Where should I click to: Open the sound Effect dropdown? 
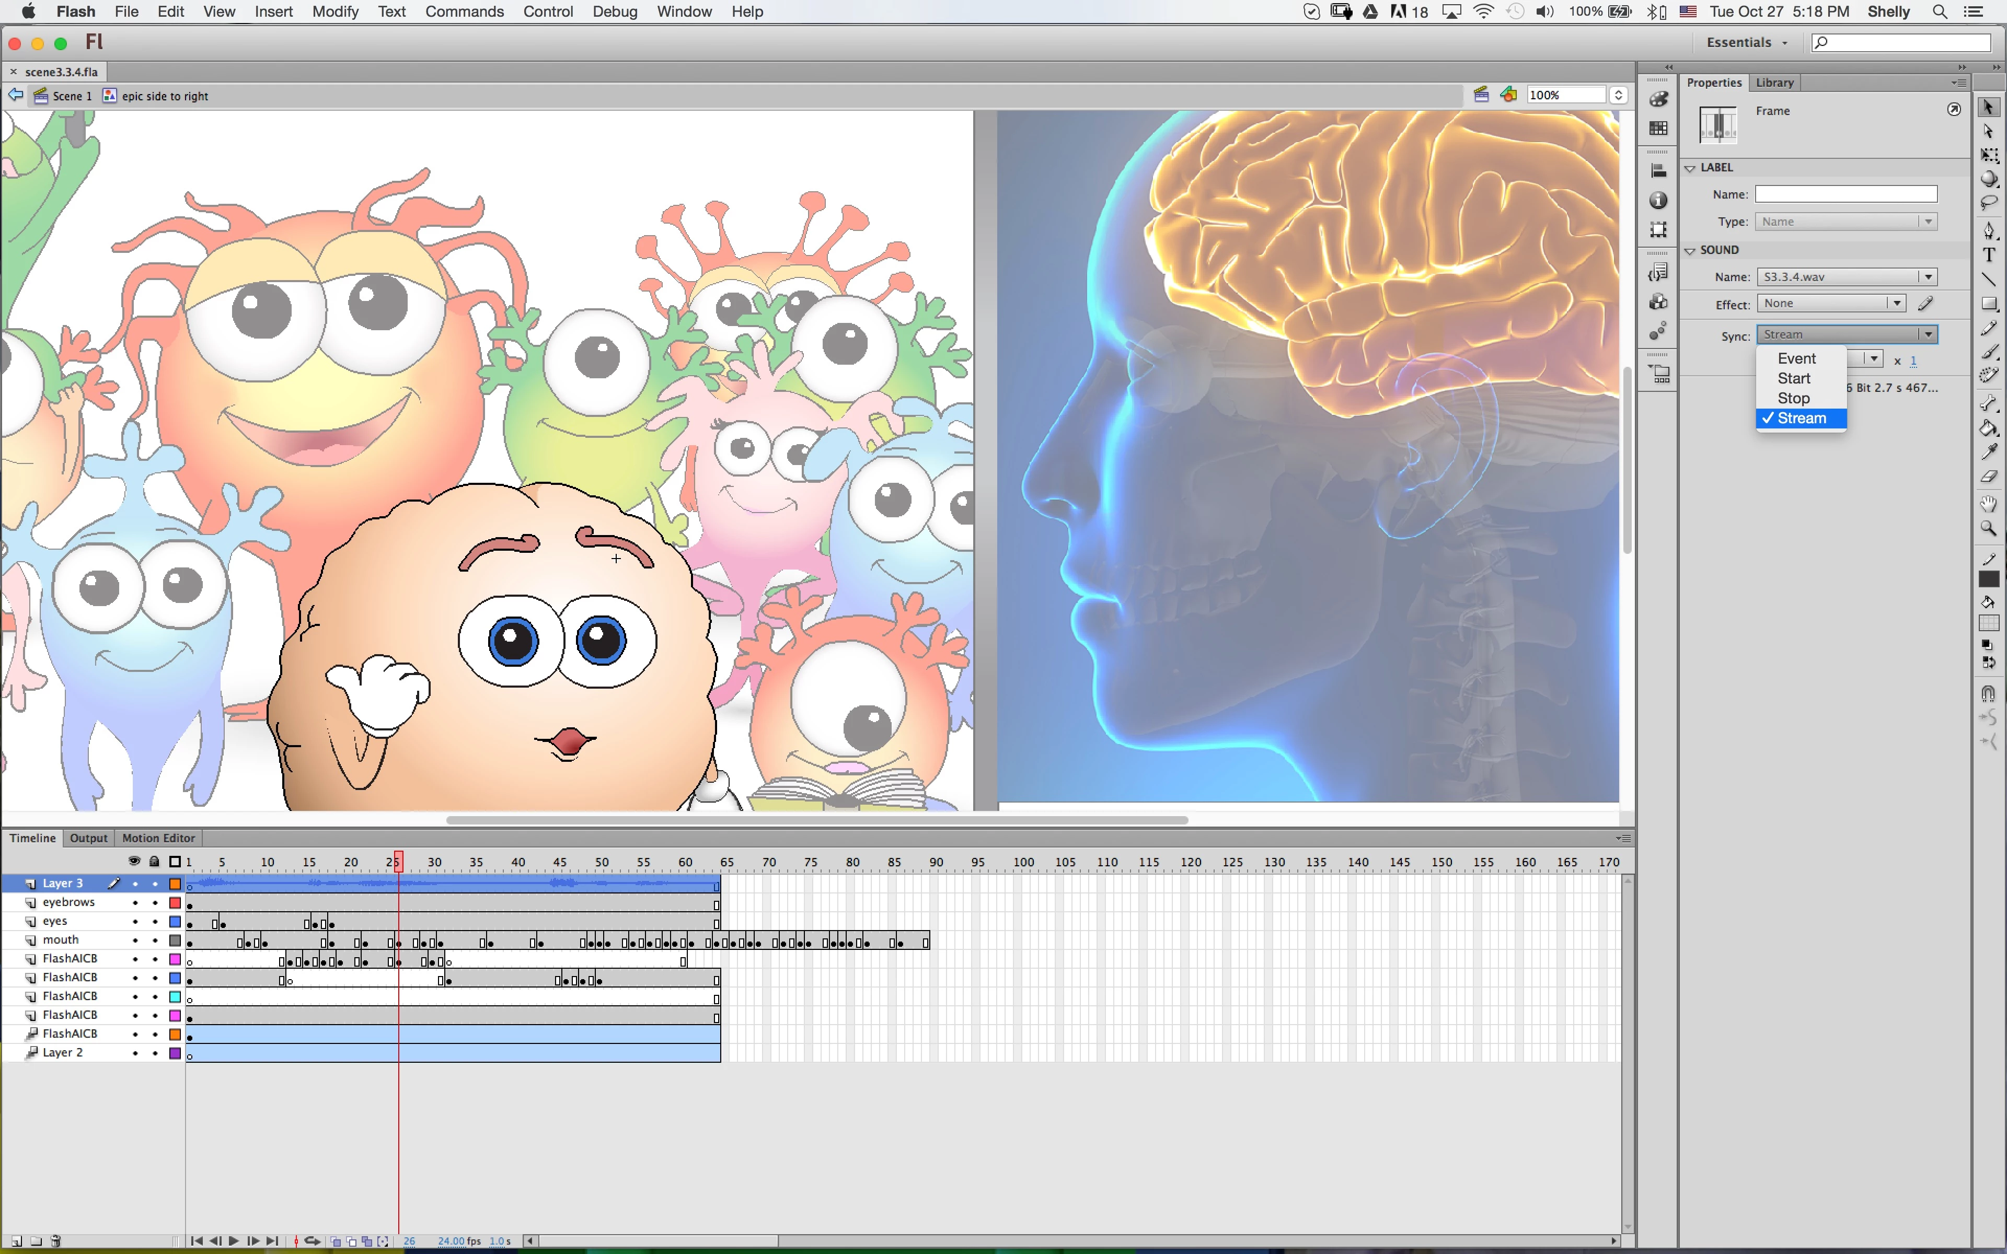tap(1830, 304)
